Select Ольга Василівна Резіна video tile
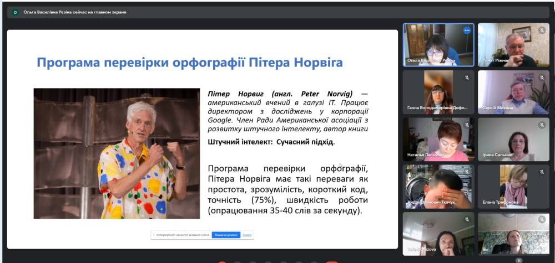This screenshot has height=263, width=555. click(x=438, y=44)
